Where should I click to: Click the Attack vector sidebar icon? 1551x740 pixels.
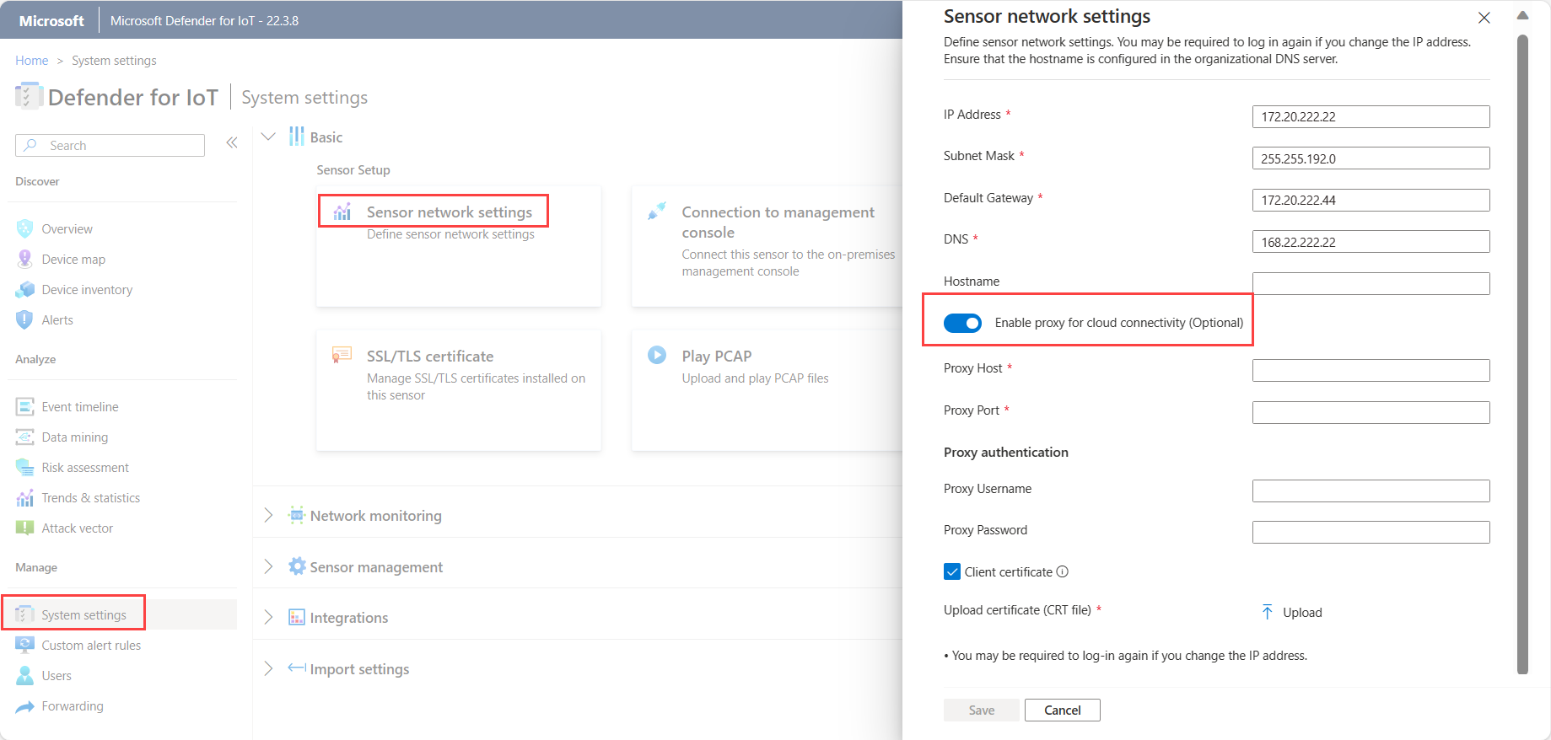tap(25, 528)
